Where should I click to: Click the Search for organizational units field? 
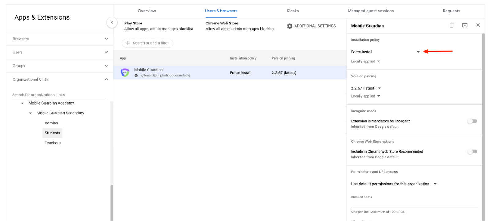point(59,95)
